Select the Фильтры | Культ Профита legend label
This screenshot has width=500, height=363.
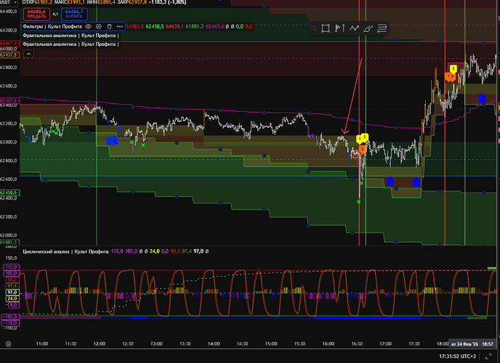(x=51, y=26)
